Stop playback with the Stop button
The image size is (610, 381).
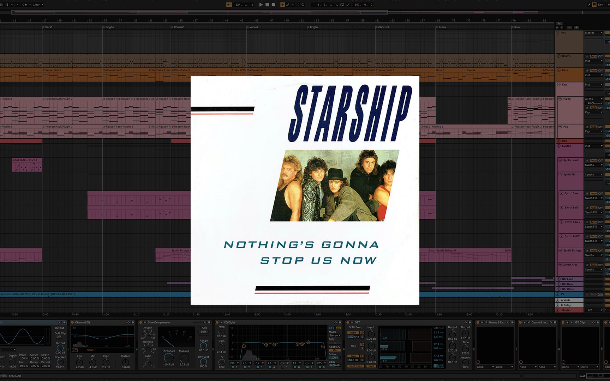pos(267,5)
